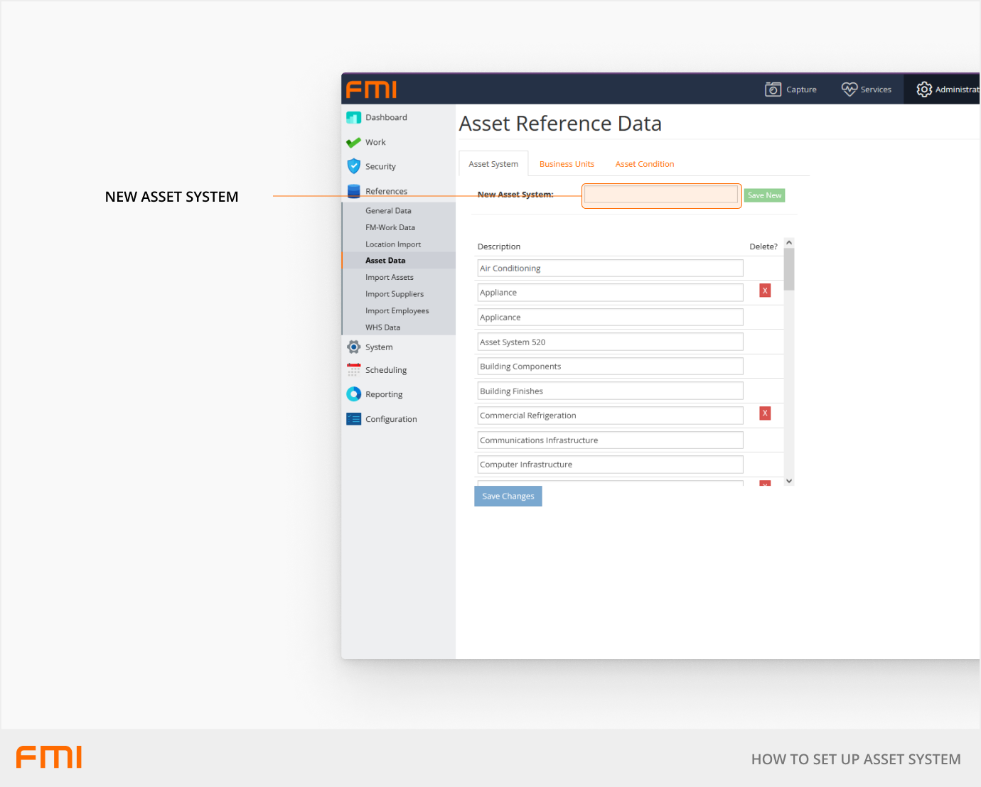This screenshot has height=787, width=981.
Task: Click the Save Changes button
Action: [x=508, y=496]
